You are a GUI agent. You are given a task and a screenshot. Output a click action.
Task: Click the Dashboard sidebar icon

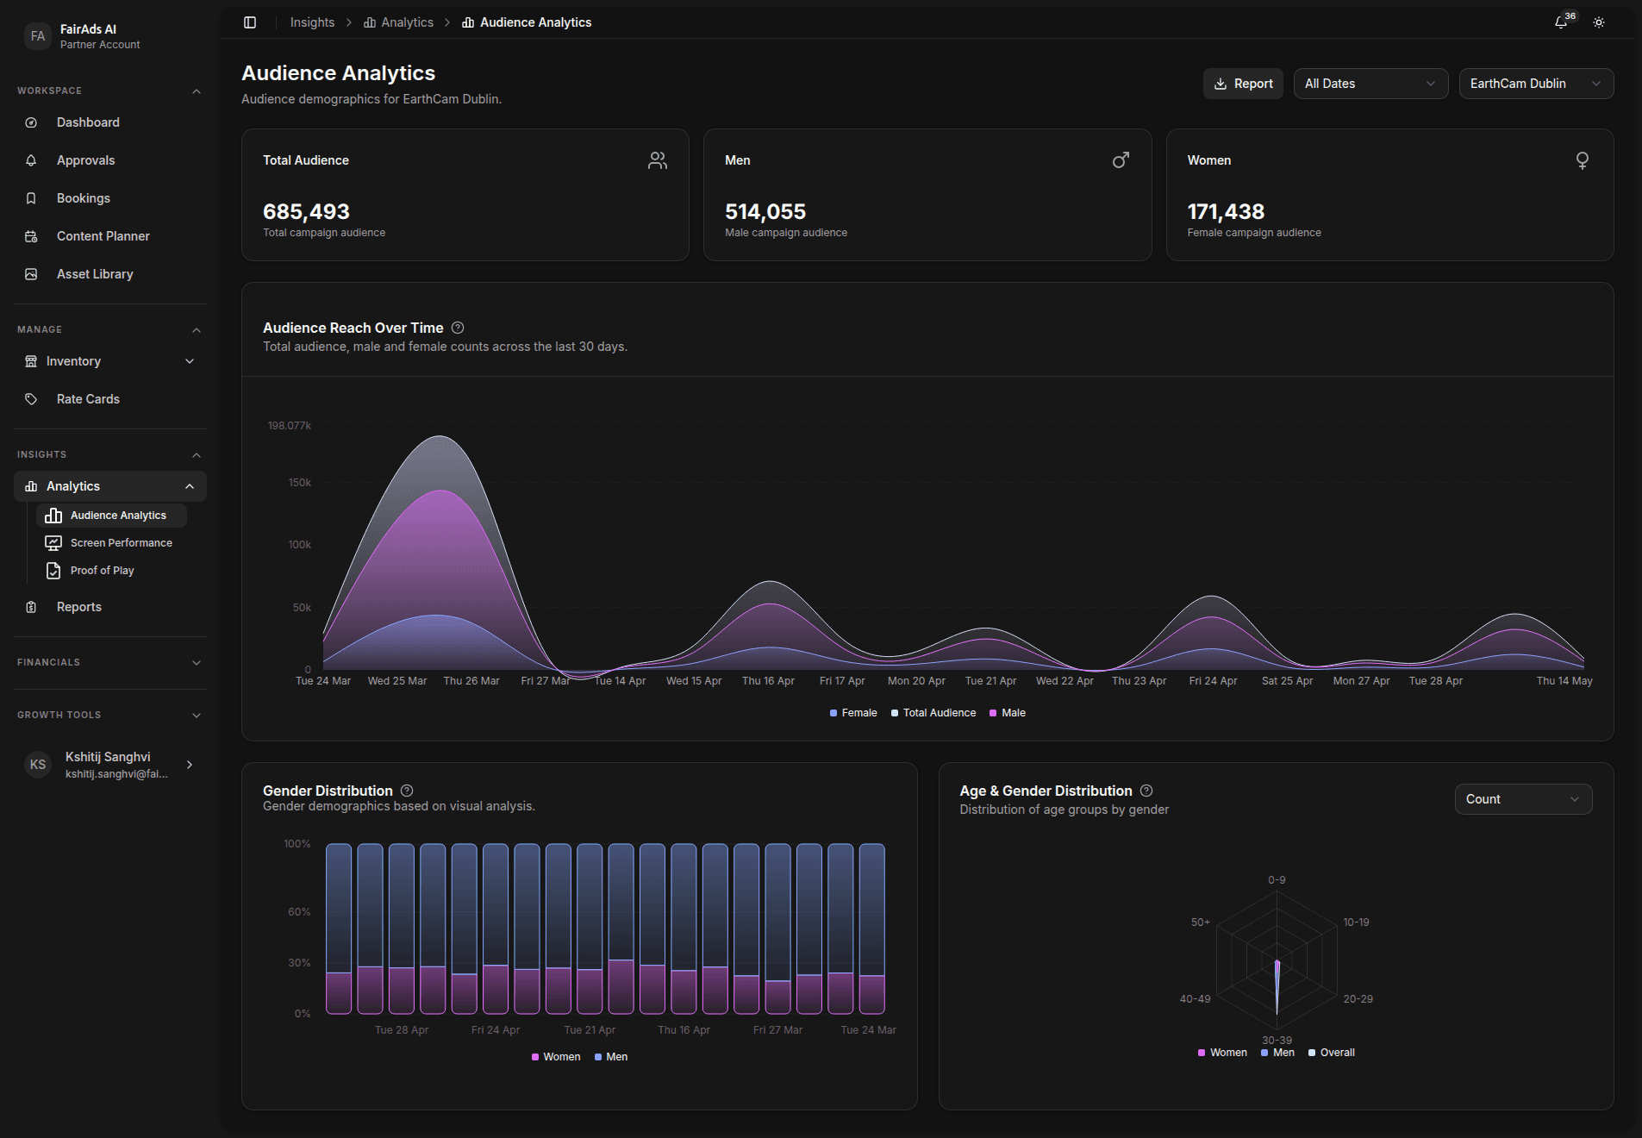click(31, 122)
